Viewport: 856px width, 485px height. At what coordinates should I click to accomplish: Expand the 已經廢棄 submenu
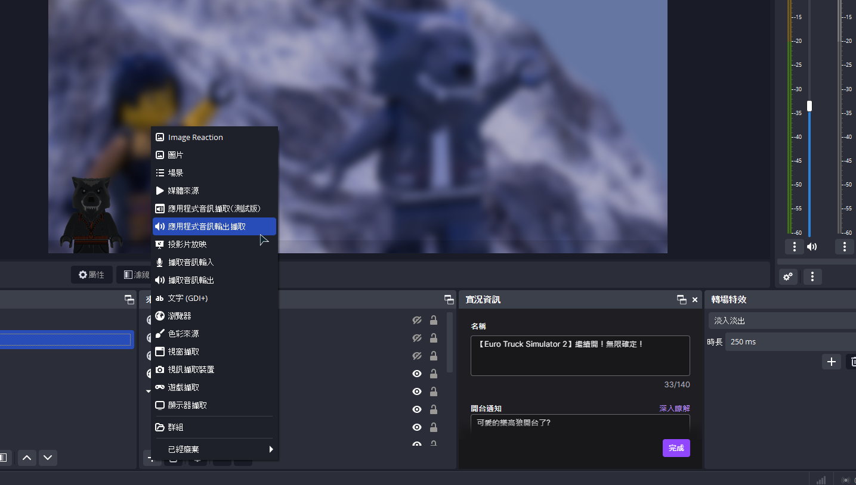[214, 449]
